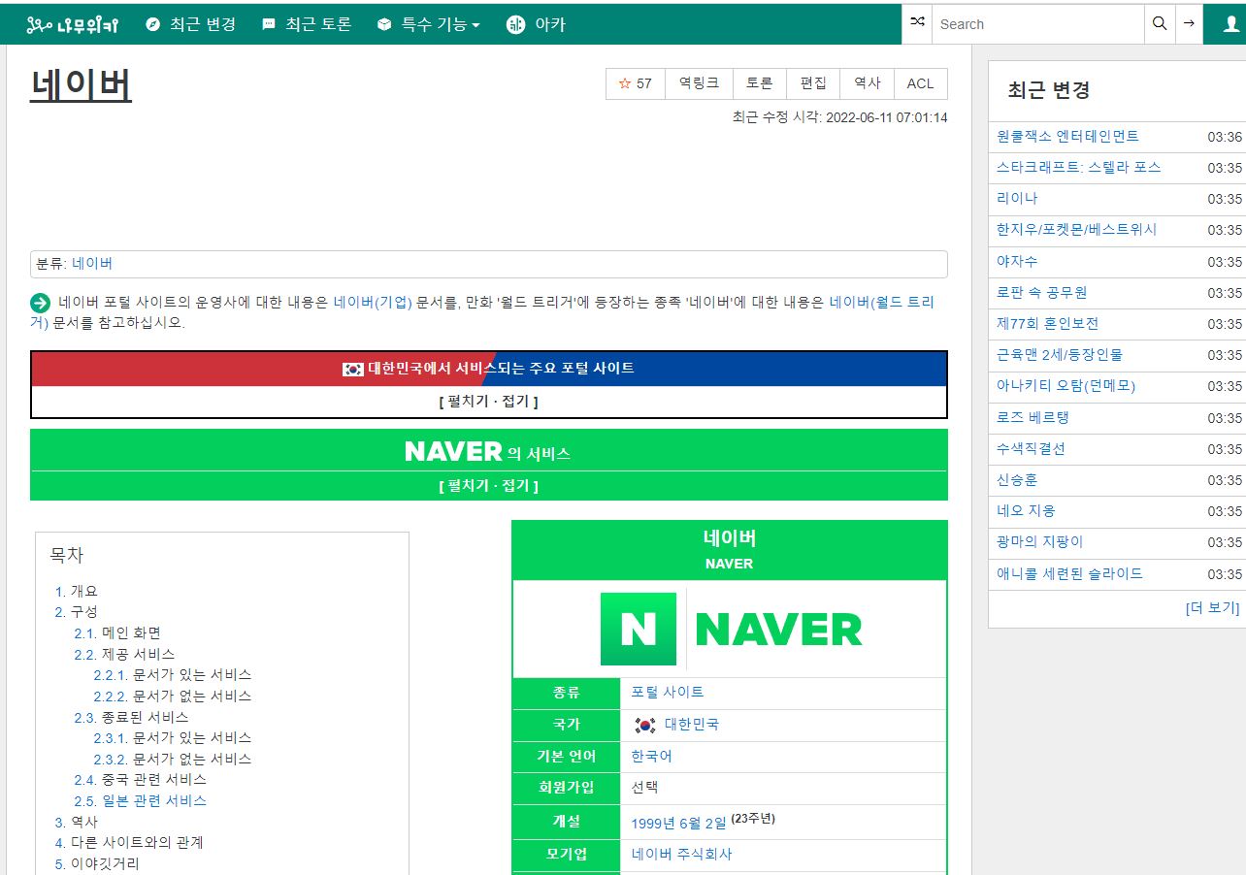This screenshot has height=875, width=1246.
Task: Click the 역링크 button
Action: [699, 83]
